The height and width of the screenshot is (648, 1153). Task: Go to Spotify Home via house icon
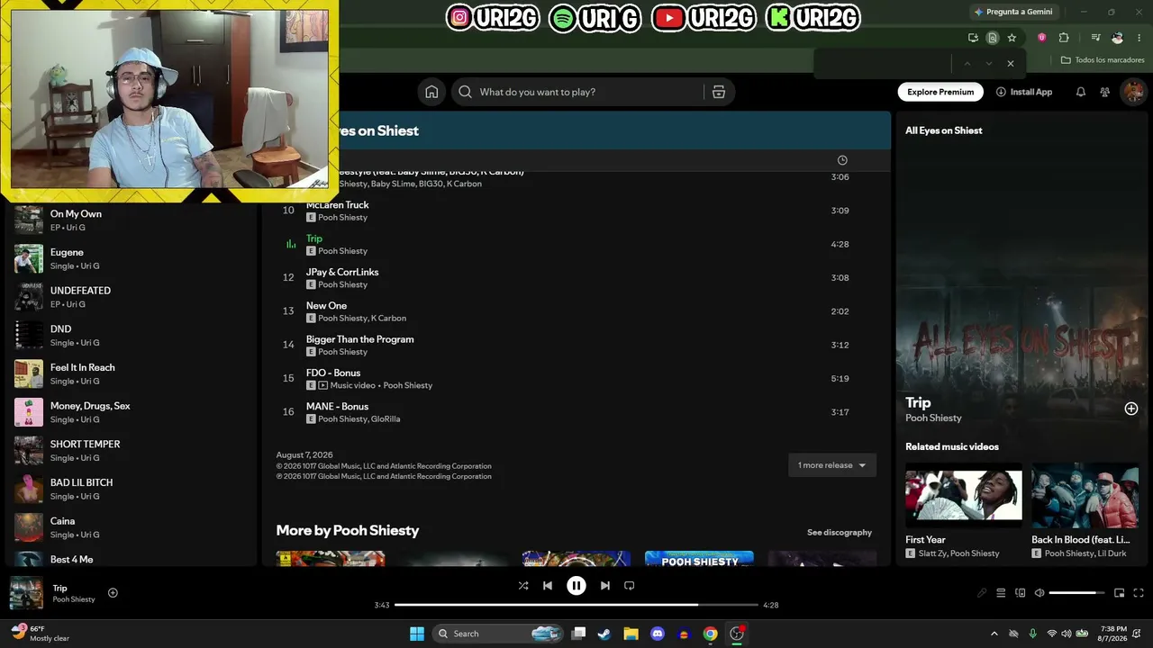431,92
